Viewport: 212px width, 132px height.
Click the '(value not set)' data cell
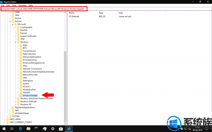click(x=125, y=16)
